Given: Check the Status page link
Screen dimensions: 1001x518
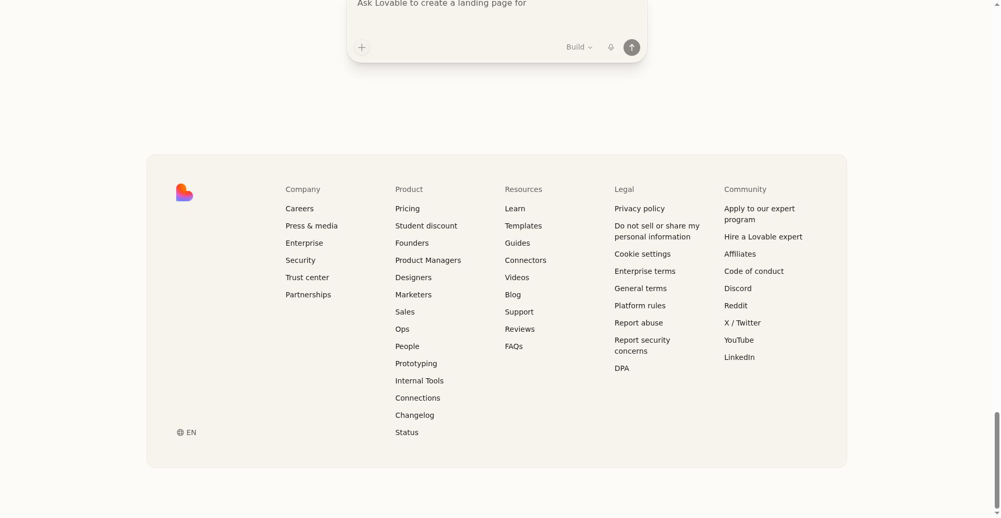Looking at the screenshot, I should click(x=407, y=432).
